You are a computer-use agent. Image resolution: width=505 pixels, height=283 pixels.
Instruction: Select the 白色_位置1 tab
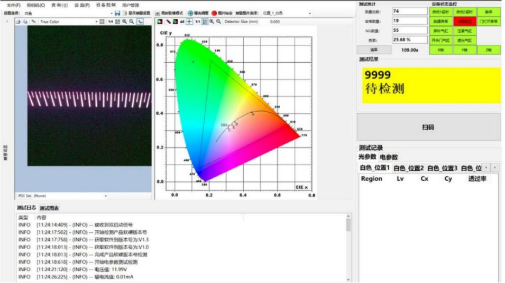[x=375, y=168]
